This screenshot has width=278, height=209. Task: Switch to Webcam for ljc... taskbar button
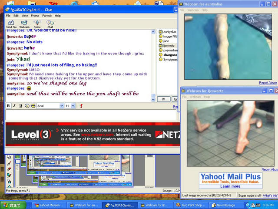(x=155, y=205)
